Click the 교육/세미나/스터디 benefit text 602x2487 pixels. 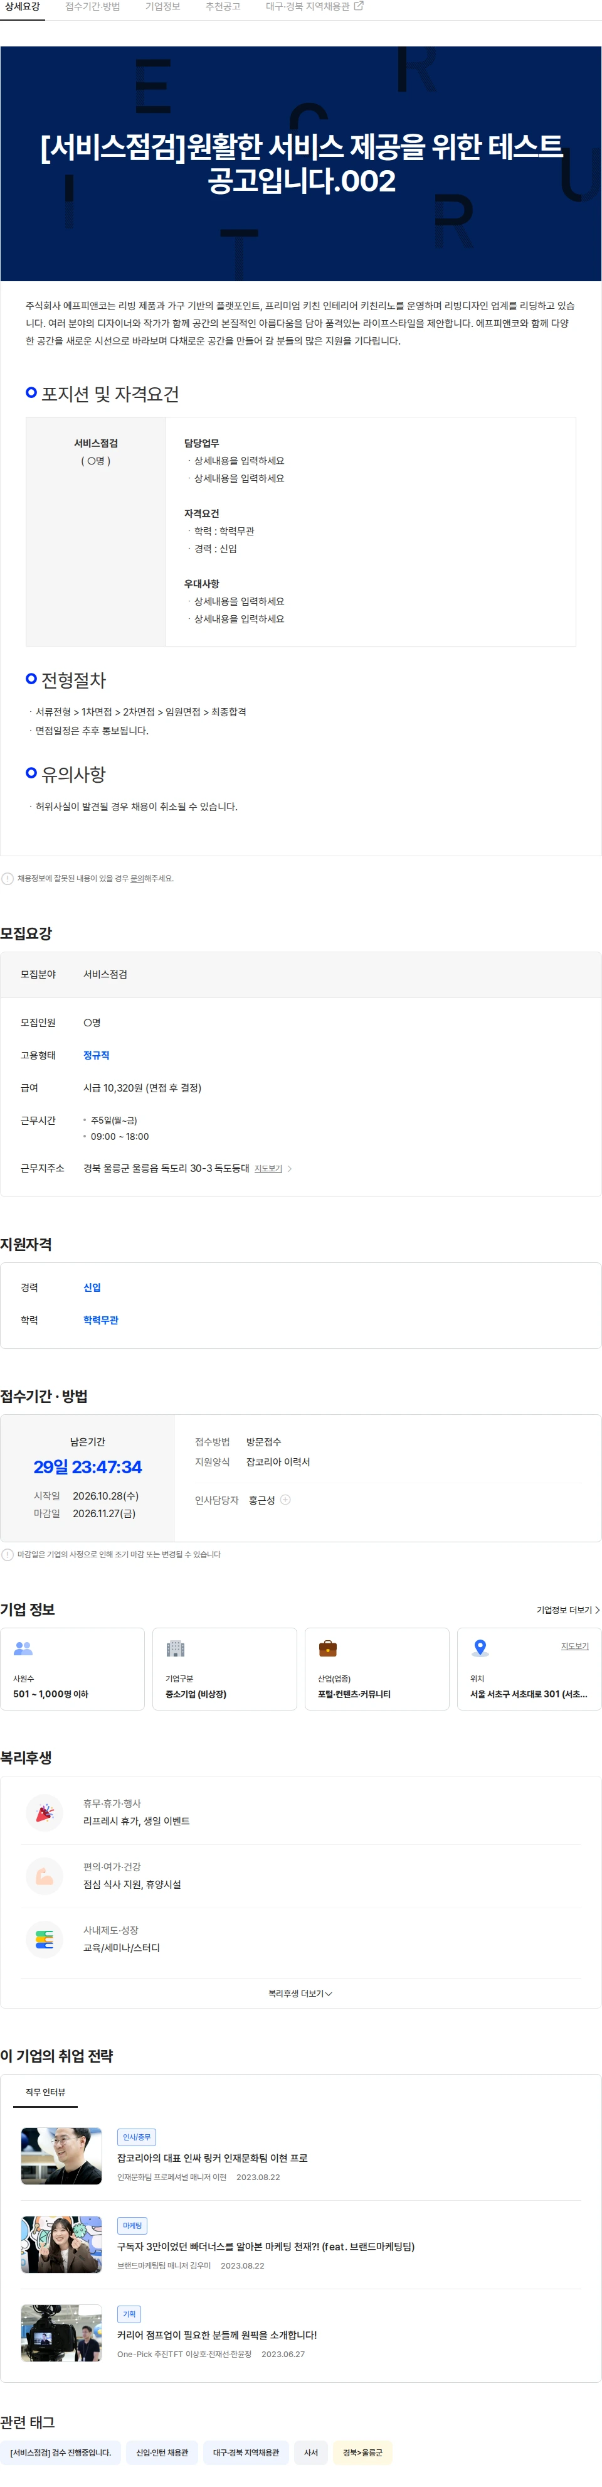[x=122, y=1948]
